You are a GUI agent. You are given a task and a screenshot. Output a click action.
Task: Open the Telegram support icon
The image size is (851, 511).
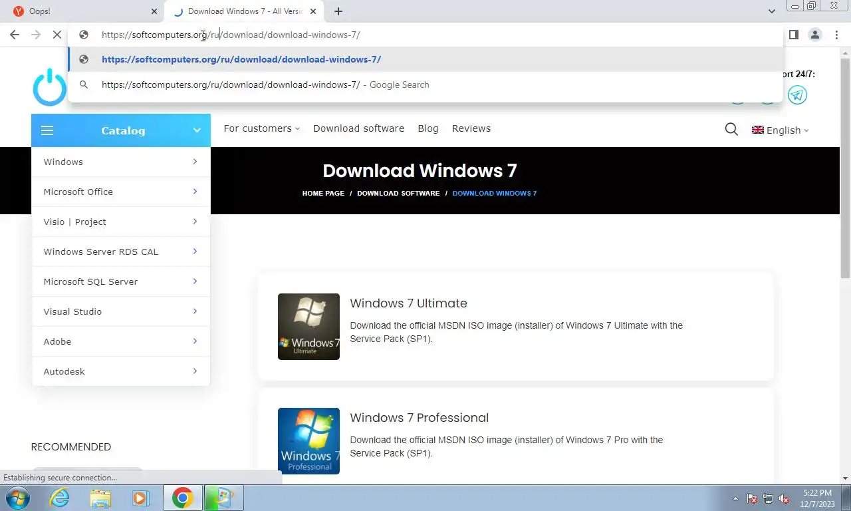click(797, 95)
